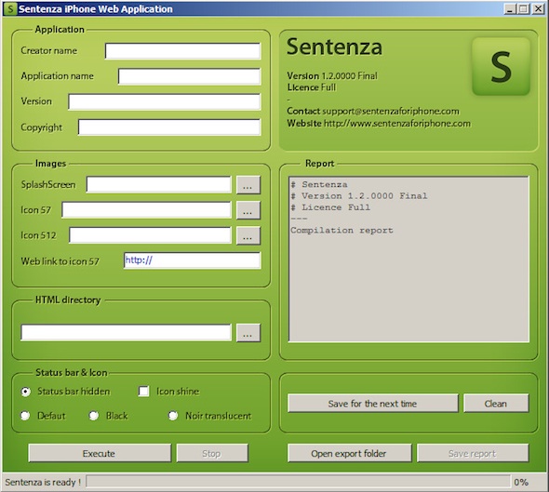The image size is (549, 492).
Task: Click the '# Sentenza' report line
Action: (319, 184)
